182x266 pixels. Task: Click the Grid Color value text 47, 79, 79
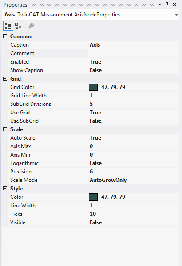pos(113,87)
